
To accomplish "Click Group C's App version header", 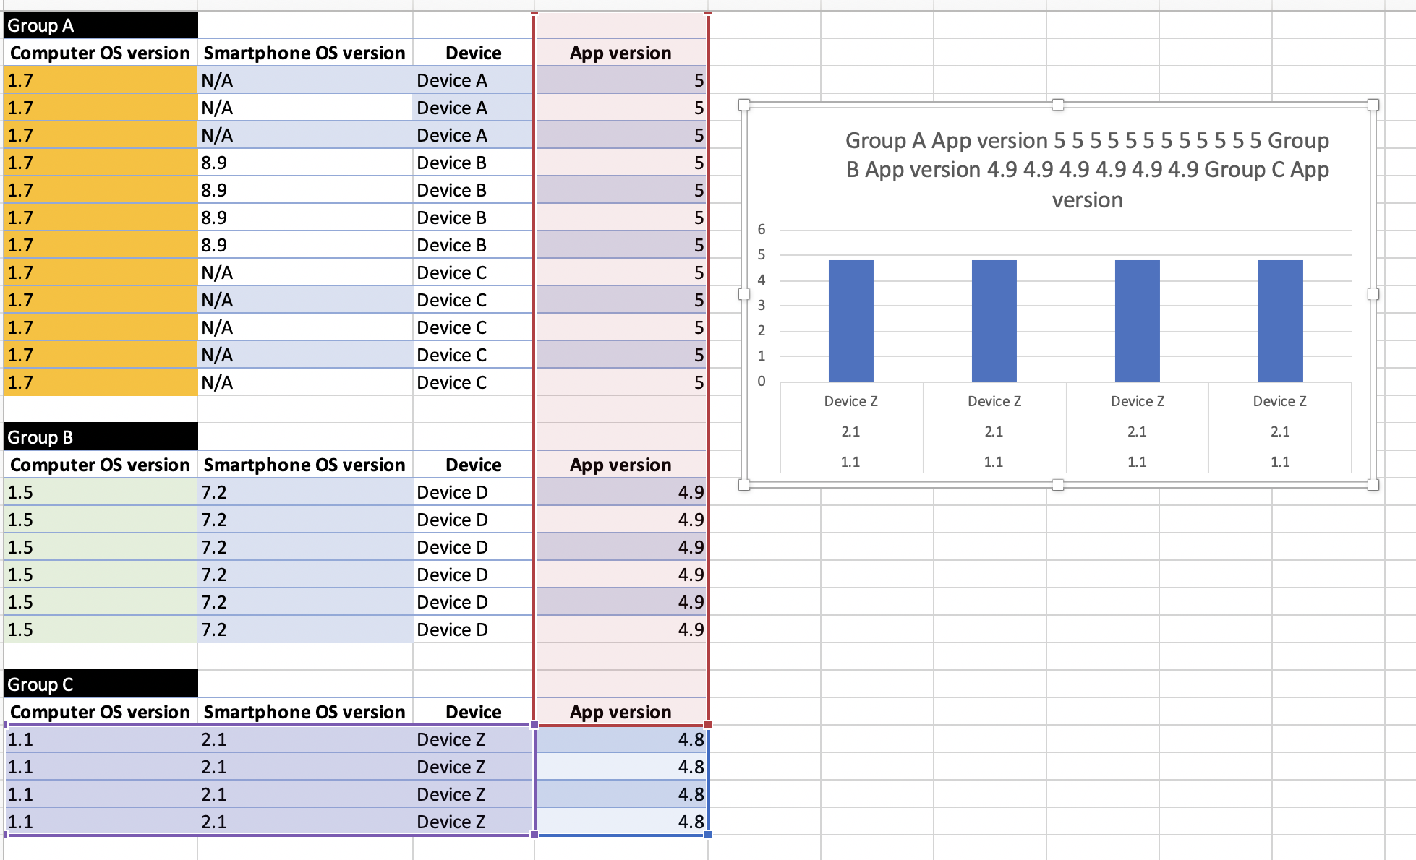I will (x=620, y=712).
